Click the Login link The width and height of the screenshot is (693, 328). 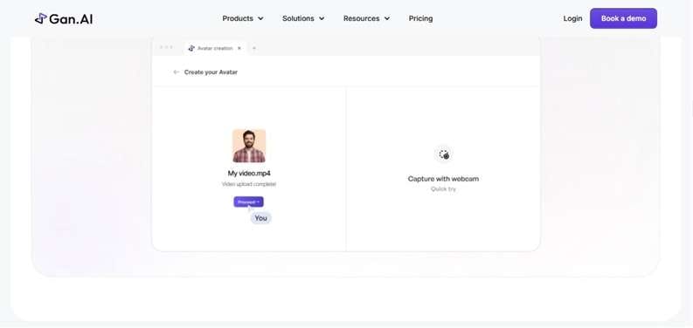tap(572, 18)
